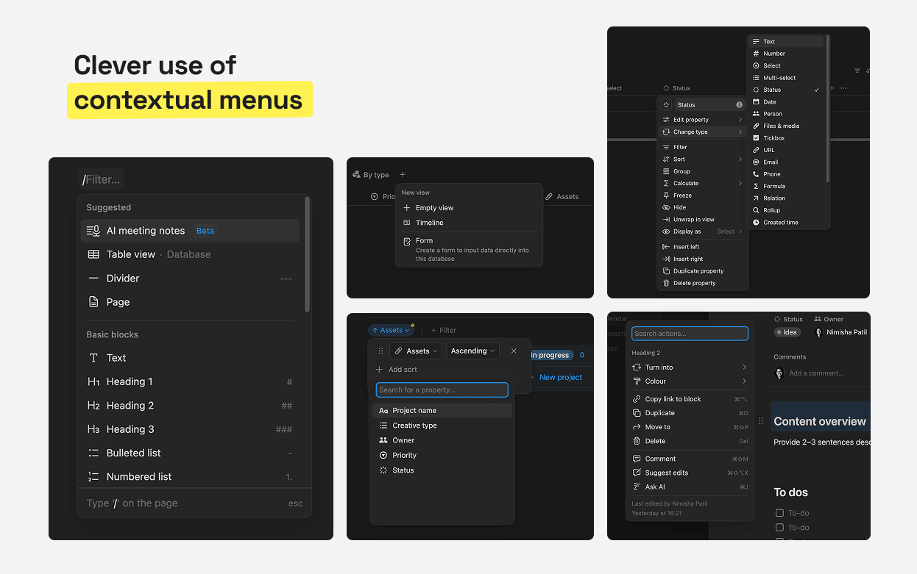Select the Tickbox property type
Screen dimensions: 917x574
point(785,138)
